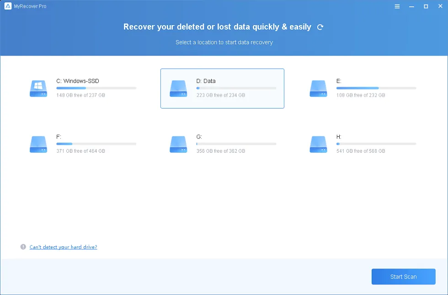Click the MyRecover Pro logo icon
448x295 pixels.
8,6
